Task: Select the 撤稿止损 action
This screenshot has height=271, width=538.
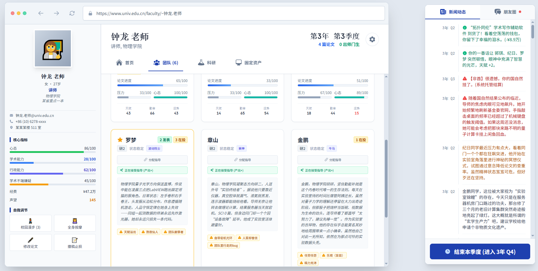Action: point(75,242)
